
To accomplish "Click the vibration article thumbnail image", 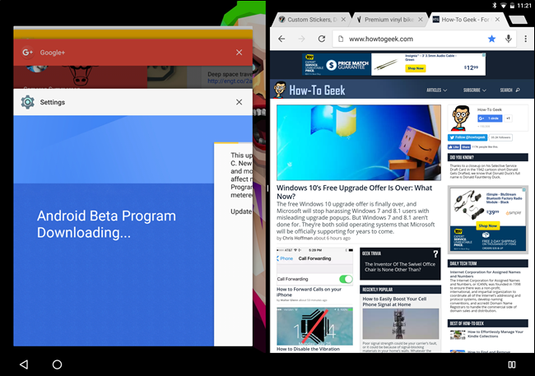I will click(x=314, y=326).
